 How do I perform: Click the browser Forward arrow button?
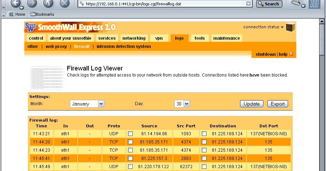[32, 3]
